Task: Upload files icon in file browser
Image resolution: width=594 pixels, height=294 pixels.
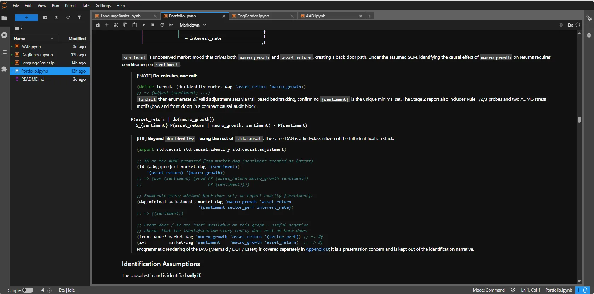Action: click(56, 17)
